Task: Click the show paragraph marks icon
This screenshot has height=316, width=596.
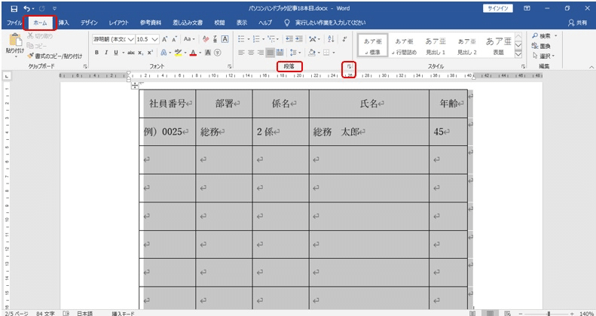Action: click(345, 38)
